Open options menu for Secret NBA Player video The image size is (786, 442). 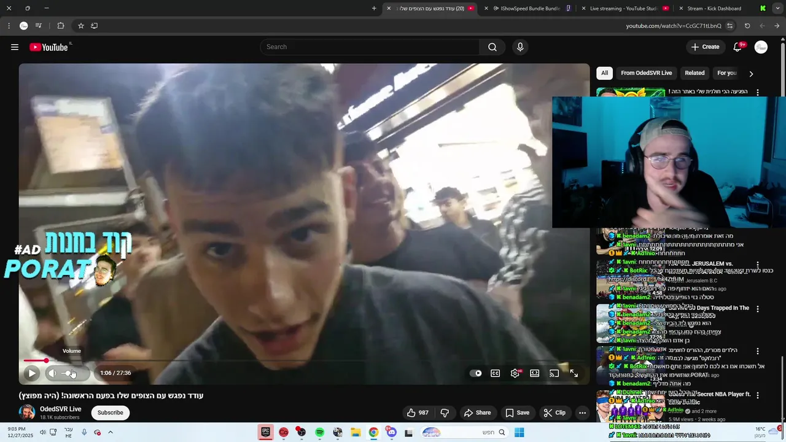tap(758, 395)
